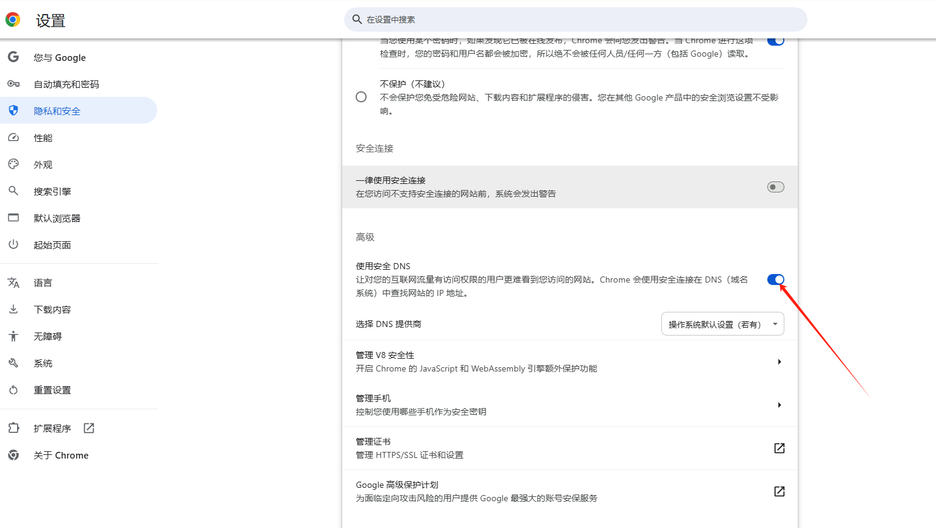
Task: Click the shield icon for privacy and security
Action: (x=13, y=110)
